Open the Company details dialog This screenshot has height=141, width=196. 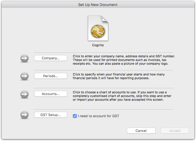(51, 58)
